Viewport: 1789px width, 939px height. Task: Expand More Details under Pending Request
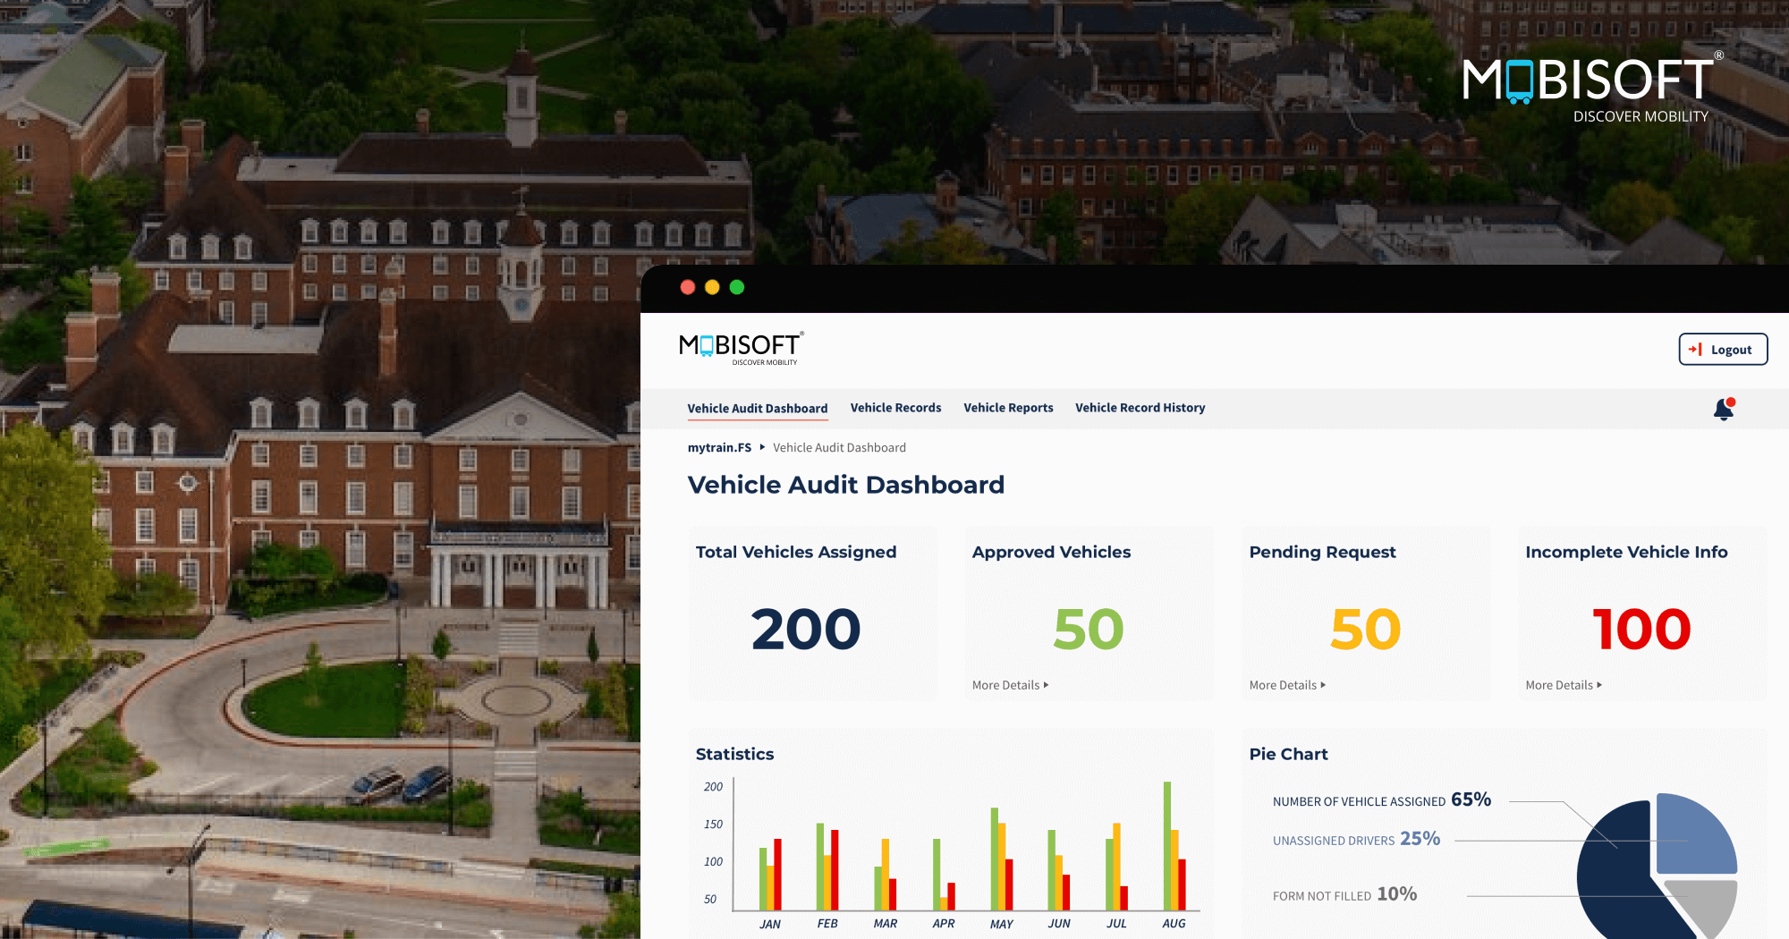[1287, 685]
